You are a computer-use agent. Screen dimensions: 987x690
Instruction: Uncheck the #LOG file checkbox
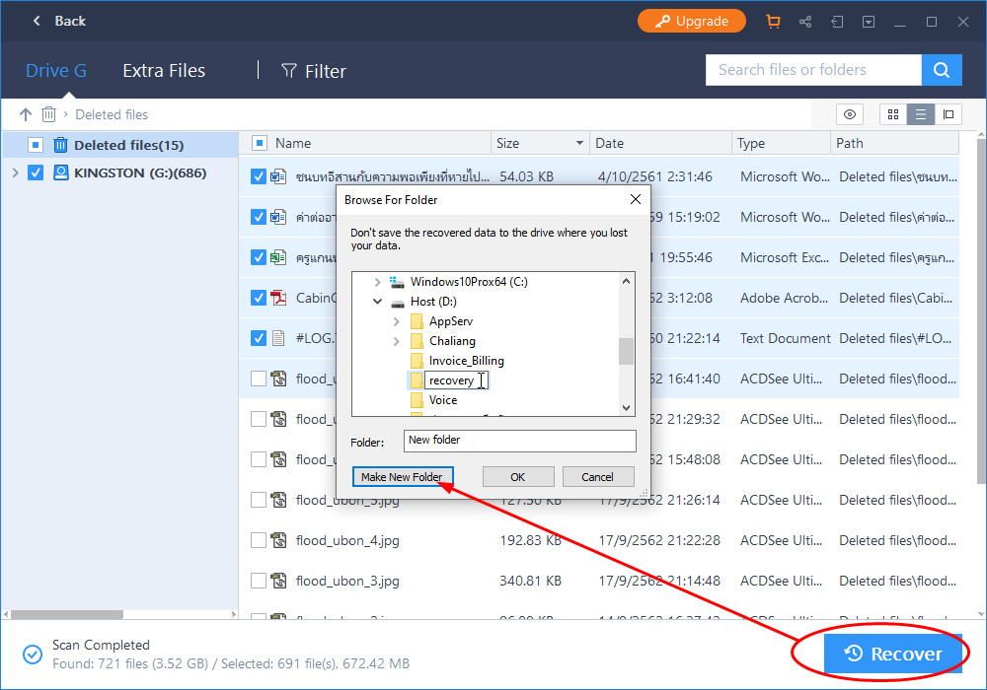click(259, 338)
